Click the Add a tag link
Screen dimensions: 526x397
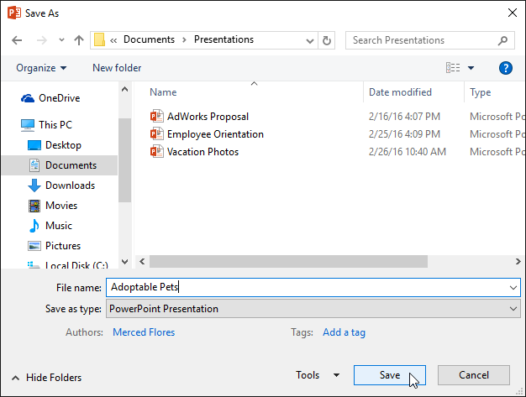[344, 332]
